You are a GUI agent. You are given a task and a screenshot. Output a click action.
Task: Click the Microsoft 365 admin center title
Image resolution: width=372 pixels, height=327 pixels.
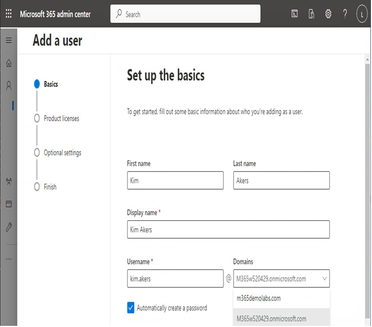[x=55, y=14]
